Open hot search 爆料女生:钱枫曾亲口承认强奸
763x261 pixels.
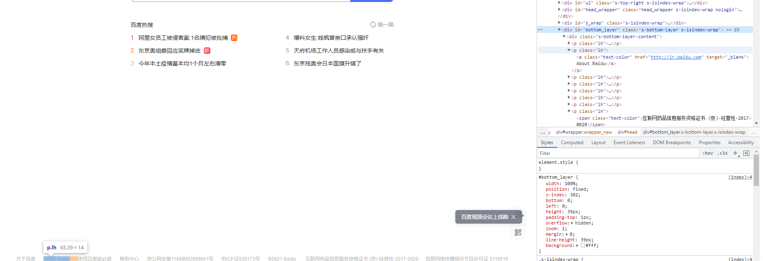331,38
